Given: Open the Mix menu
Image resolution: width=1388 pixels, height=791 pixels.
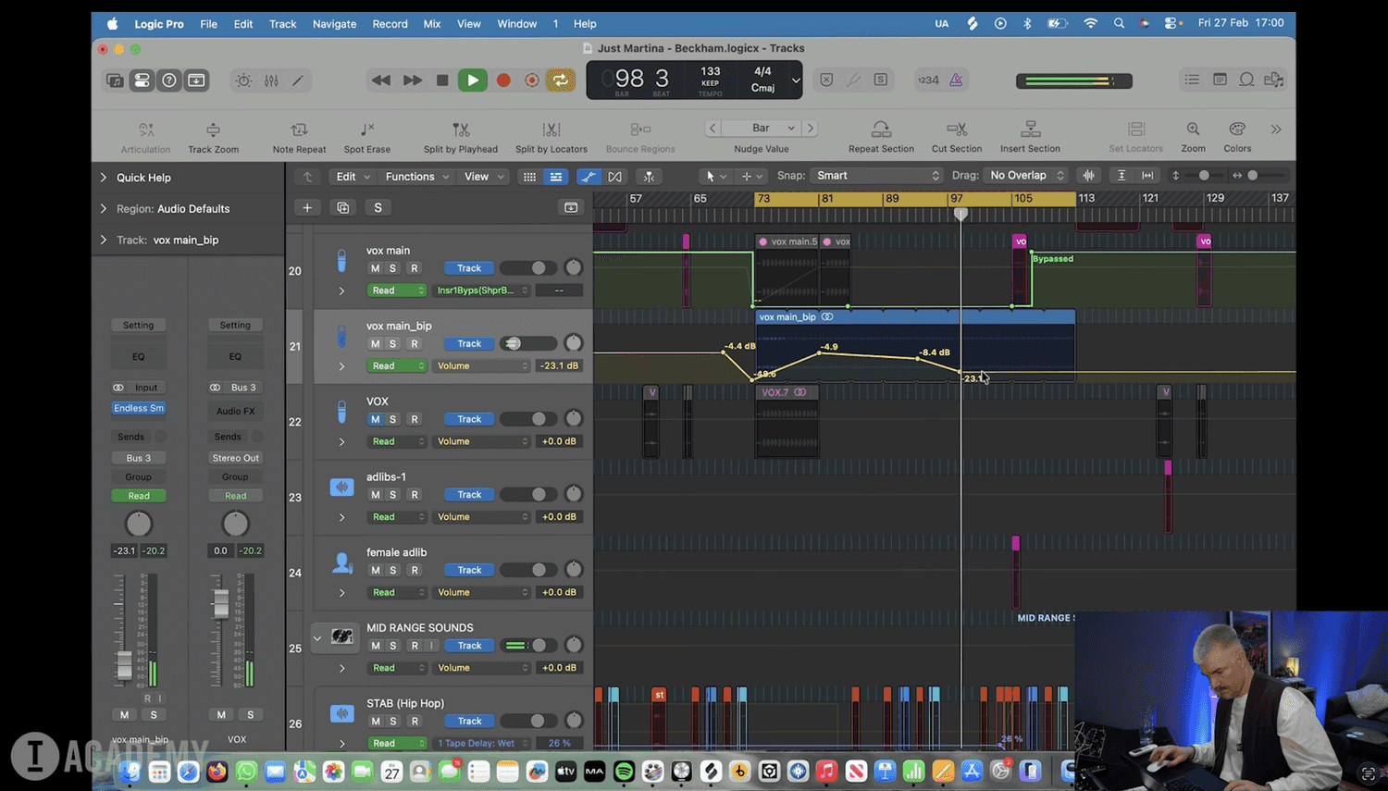Looking at the screenshot, I should point(432,24).
